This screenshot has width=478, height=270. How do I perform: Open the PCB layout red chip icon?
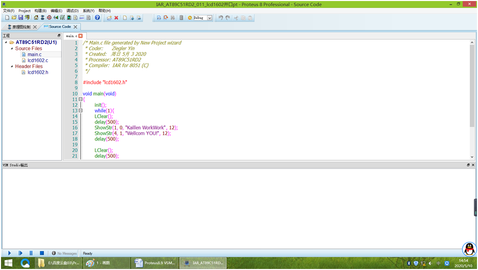pyautogui.click(x=49, y=18)
